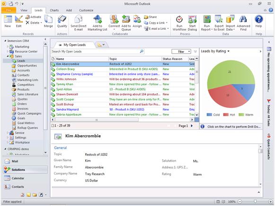
Task: Open the Help button
Action: tap(258, 21)
